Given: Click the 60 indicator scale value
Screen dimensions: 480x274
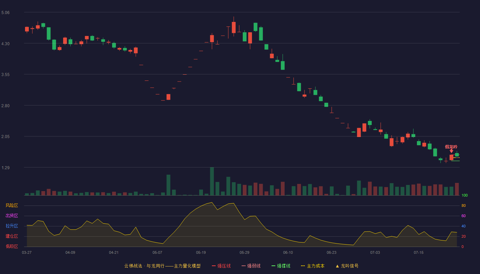Looking at the screenshot, I should click(x=464, y=216).
